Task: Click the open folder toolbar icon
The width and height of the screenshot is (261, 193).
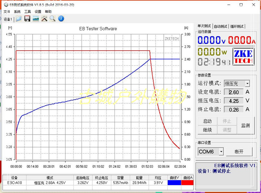Action: 19,19
